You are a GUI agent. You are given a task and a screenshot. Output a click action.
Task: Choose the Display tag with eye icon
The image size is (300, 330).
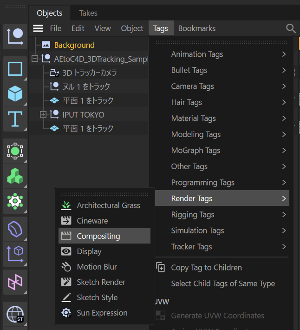[x=89, y=251]
